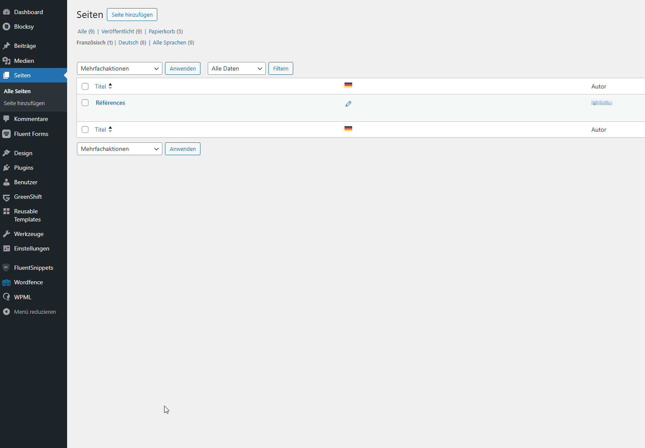Click the Reusable Templates grid icon
This screenshot has width=645, height=448.
(x=6, y=211)
